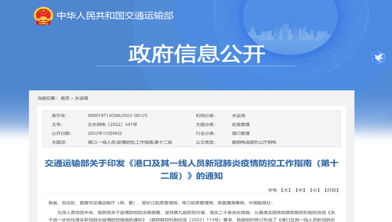Screen dimensions: 392x222
Task: Click the city skyline graphic in banner
Action: (290, 32)
